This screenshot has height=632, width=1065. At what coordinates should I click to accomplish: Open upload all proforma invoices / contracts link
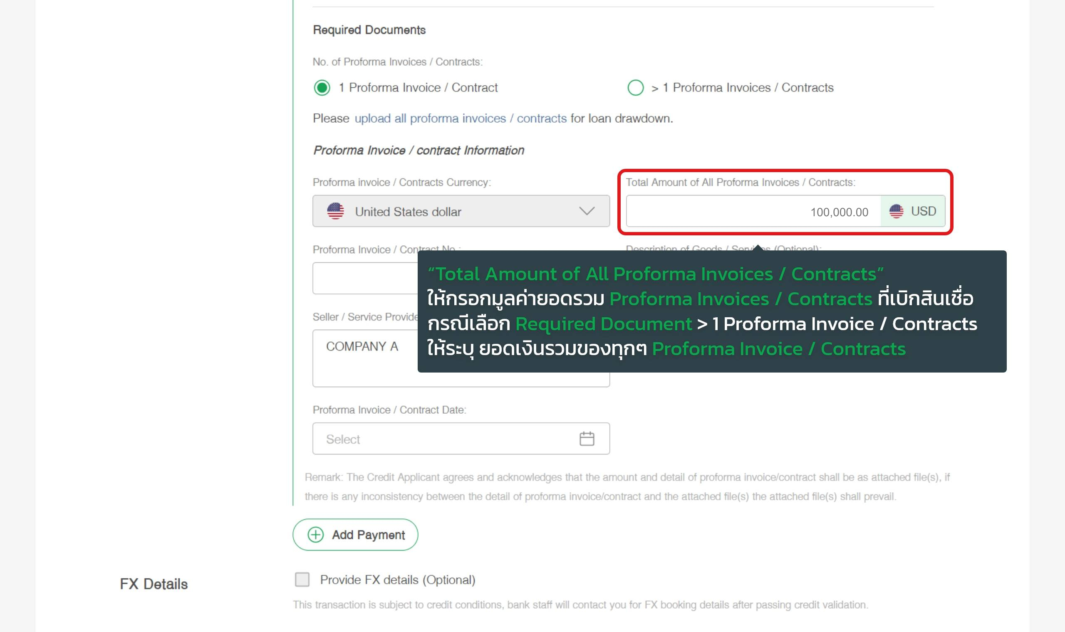pos(461,118)
